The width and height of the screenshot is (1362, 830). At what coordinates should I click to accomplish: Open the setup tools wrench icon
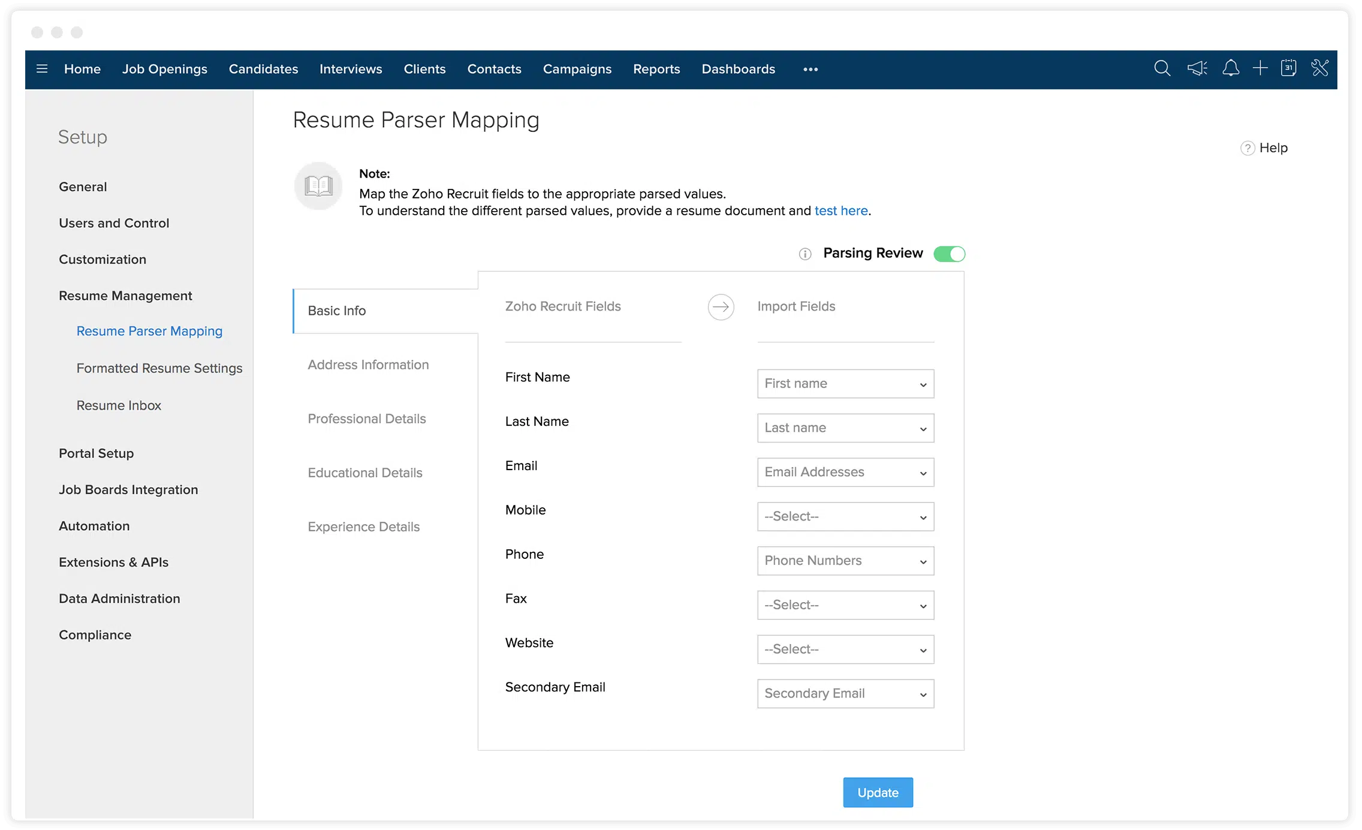(x=1319, y=68)
